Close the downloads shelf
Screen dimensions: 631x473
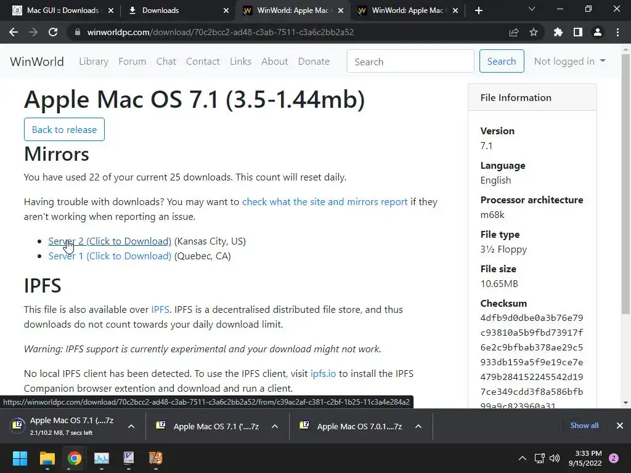620,426
